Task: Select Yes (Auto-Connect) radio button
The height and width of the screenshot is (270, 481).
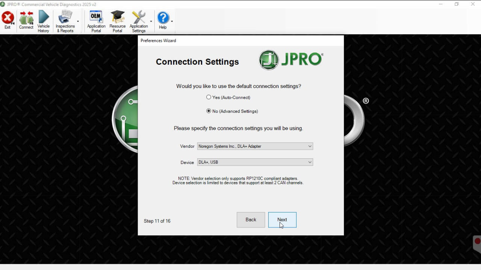Action: click(x=209, y=97)
